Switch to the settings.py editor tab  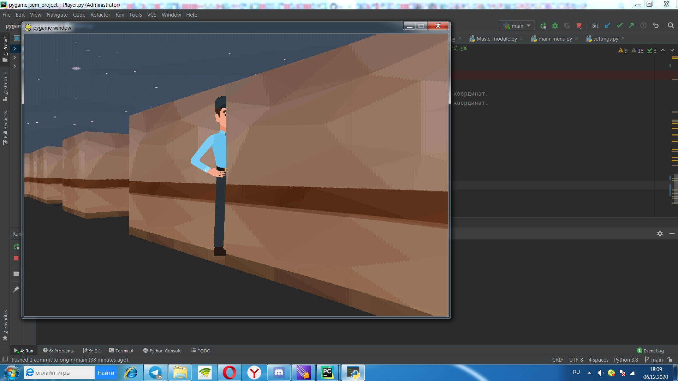pos(605,38)
